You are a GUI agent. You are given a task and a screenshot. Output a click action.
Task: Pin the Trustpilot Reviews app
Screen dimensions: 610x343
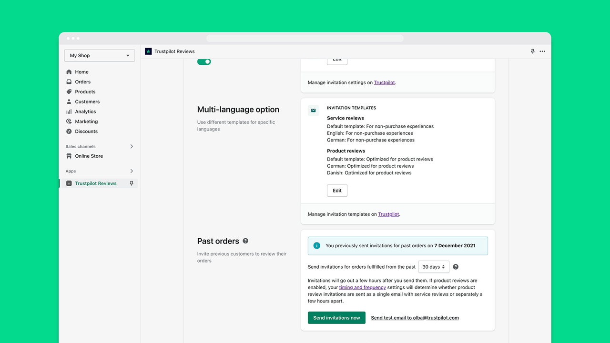coord(132,183)
